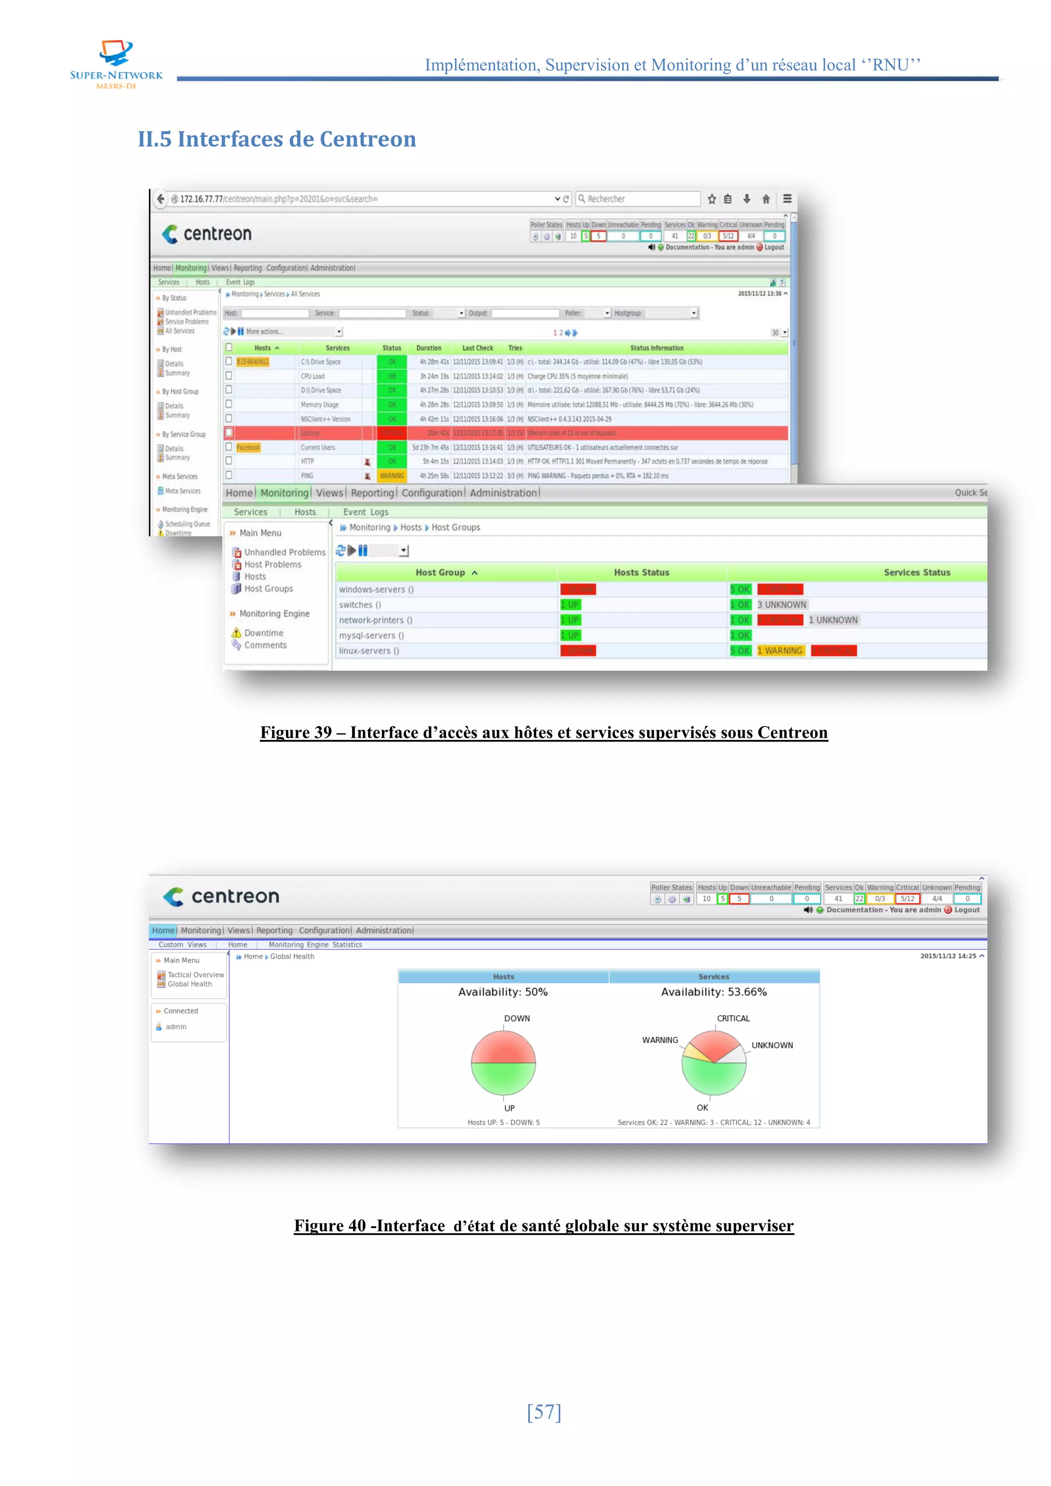Refresh the Host Groups list with its refresh icon
Image resolution: width=1051 pixels, height=1486 pixels.
340,551
